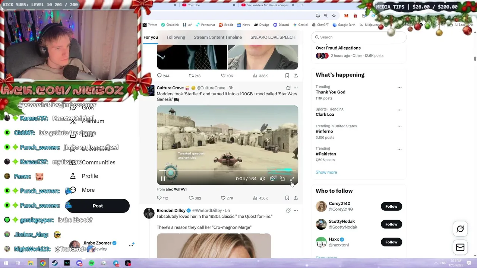Reply to the Culture Crave post
This screenshot has width=477, height=268.
pyautogui.click(x=162, y=198)
